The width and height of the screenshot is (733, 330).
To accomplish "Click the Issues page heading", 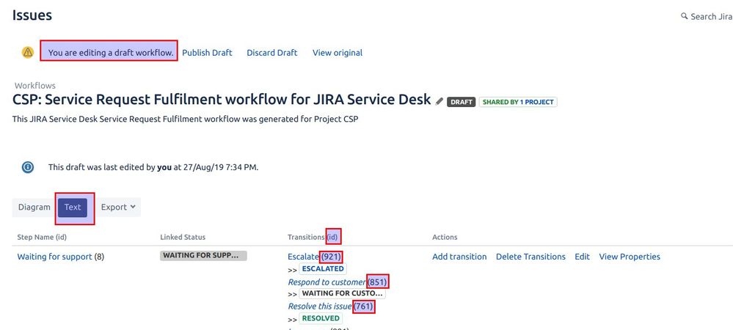I will (32, 15).
